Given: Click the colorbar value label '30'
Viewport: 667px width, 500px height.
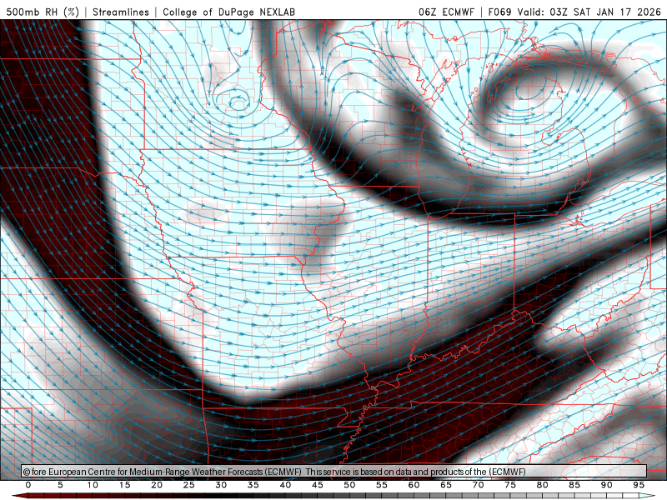Looking at the screenshot, I should pyautogui.click(x=221, y=485).
